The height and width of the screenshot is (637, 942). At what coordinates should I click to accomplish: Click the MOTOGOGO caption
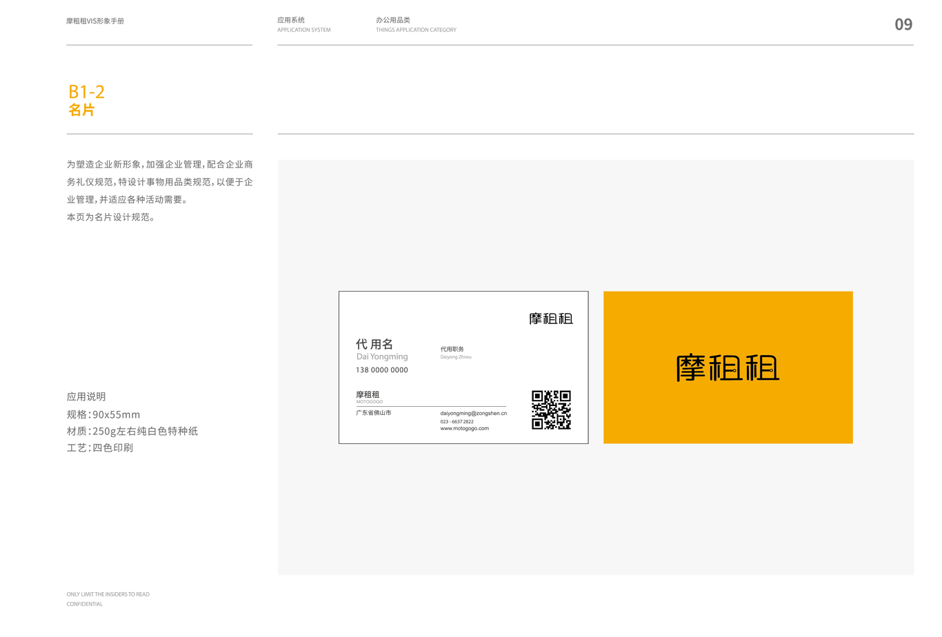370,402
